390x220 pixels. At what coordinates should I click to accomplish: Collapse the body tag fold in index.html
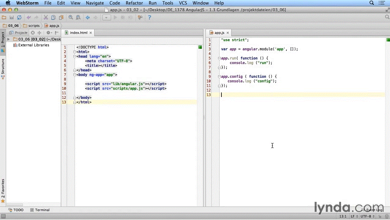pos(75,75)
